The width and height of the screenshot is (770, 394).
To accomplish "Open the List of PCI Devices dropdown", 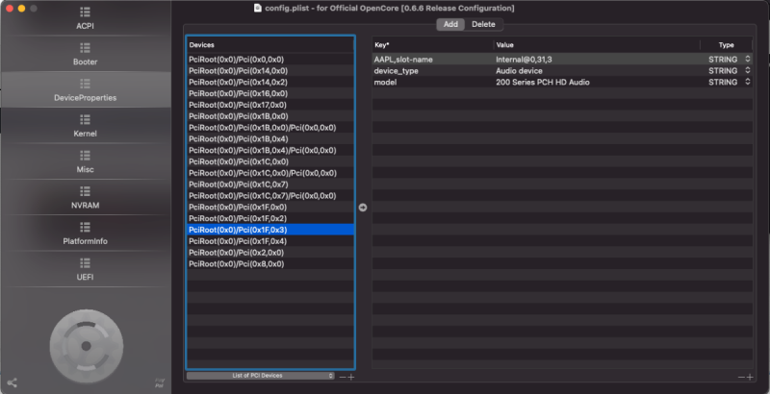I will pyautogui.click(x=260, y=376).
